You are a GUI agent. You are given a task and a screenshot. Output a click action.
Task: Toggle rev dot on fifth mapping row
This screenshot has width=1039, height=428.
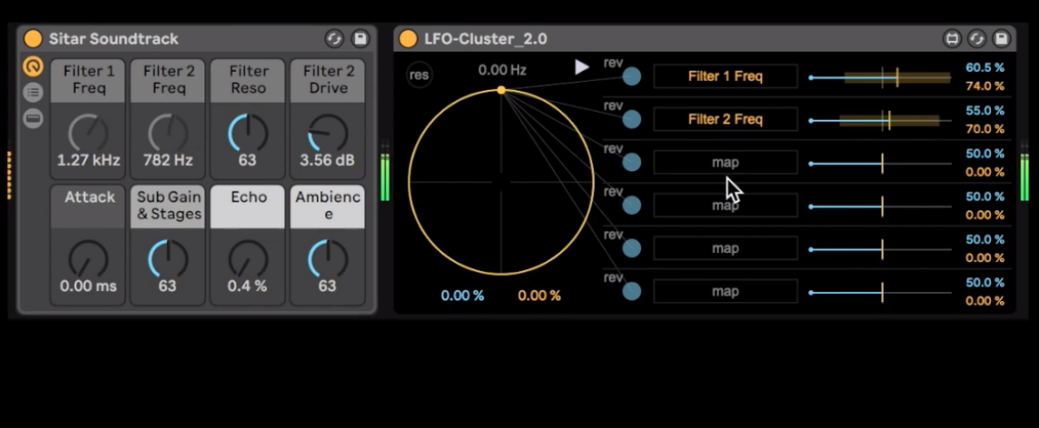(x=632, y=249)
